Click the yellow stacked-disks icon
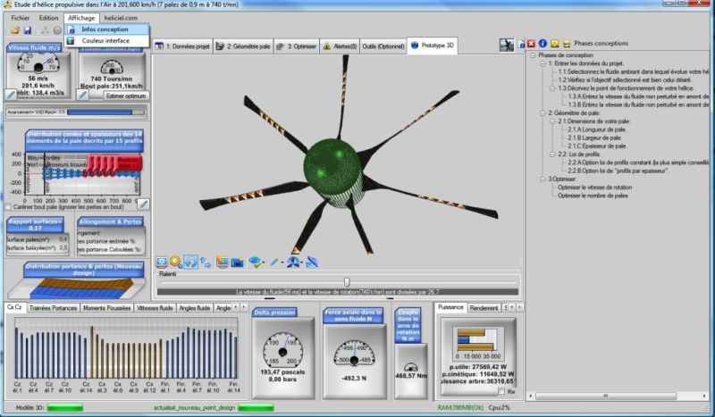715x417 pixels. tap(567, 45)
